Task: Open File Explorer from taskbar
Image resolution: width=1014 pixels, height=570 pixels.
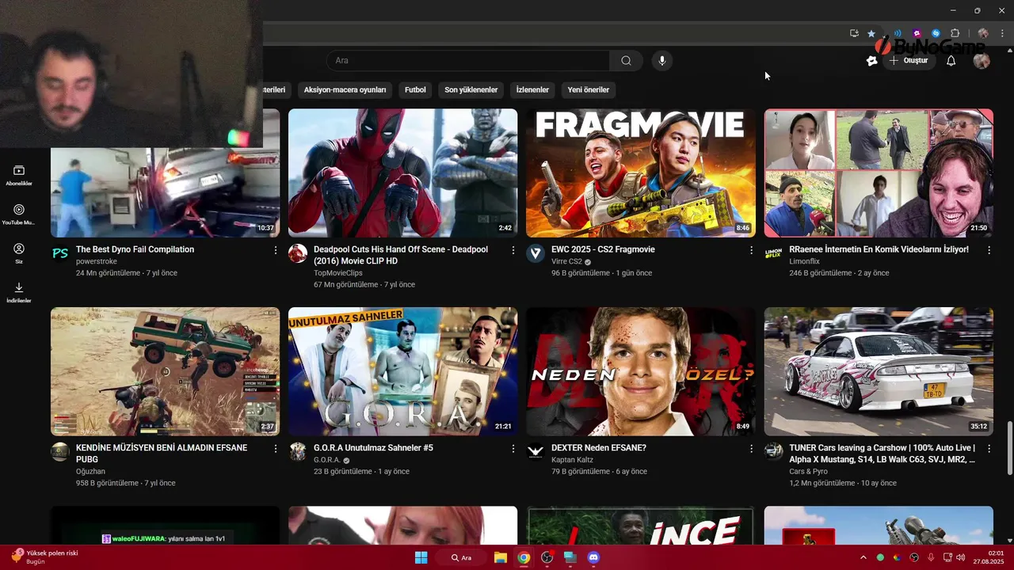Action: pyautogui.click(x=501, y=557)
